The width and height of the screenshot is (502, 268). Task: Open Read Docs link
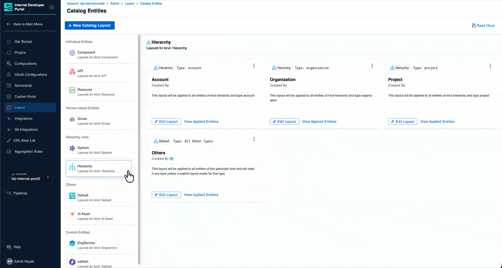pos(483,26)
